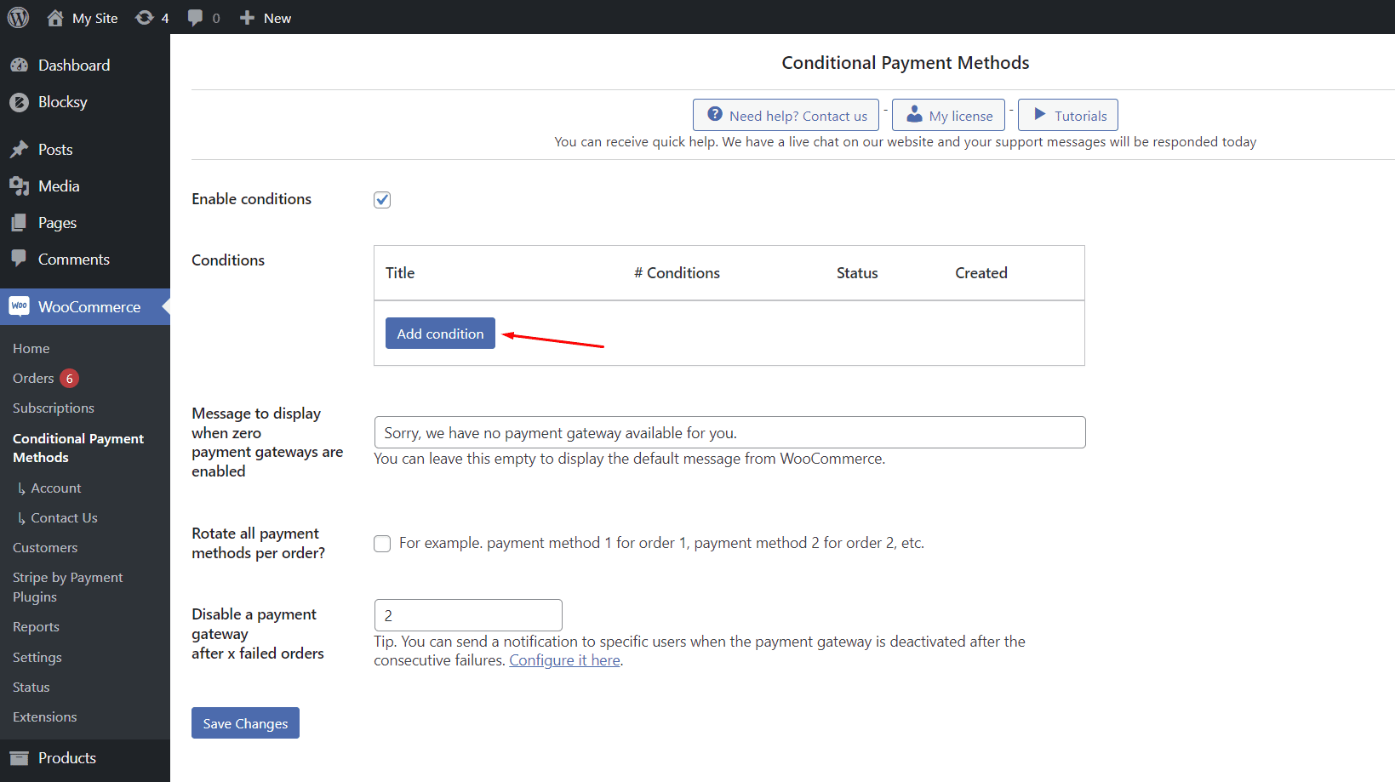
Task: Click the My license user icon
Action: pos(914,114)
